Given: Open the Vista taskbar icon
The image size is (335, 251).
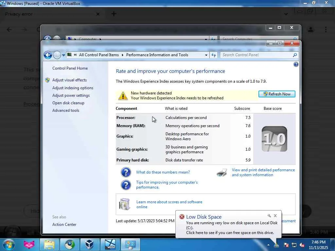Looking at the screenshot, I should click(x=110, y=244).
